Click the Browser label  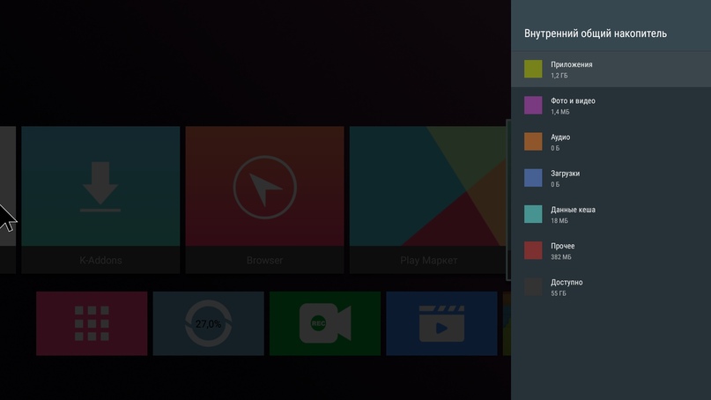(265, 260)
